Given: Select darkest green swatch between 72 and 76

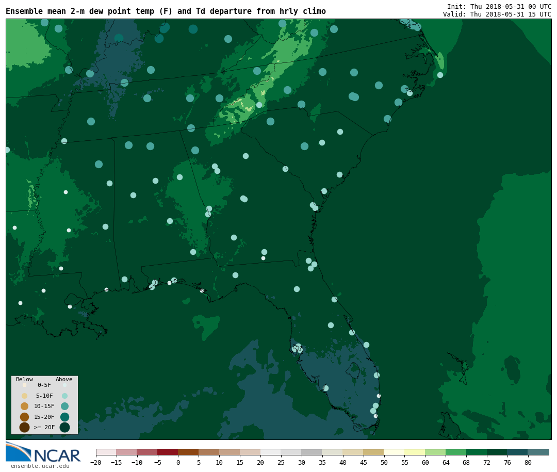Looking at the screenshot, I should pos(497,452).
